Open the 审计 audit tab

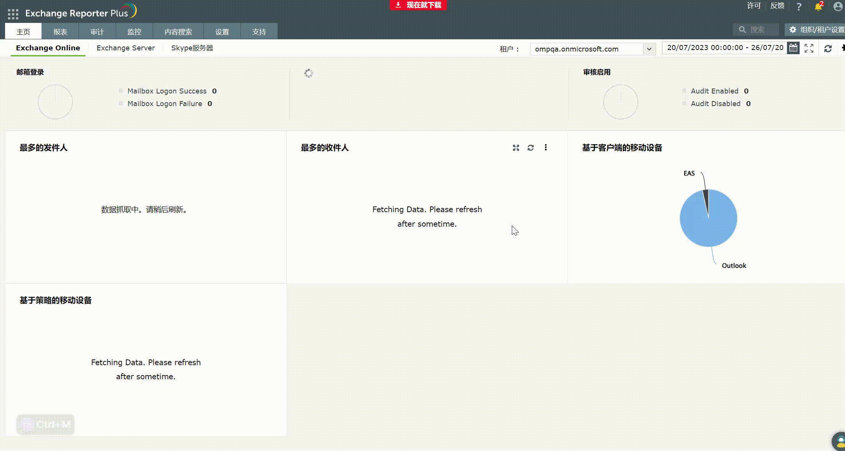97,31
